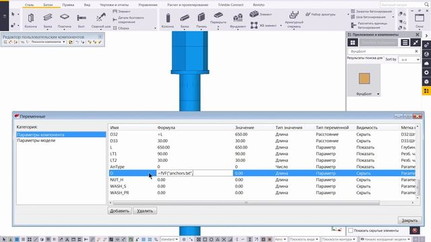This screenshot has height=242, width=431.
Task: Switch catalog to thumbnail grid view
Action: click(353, 42)
